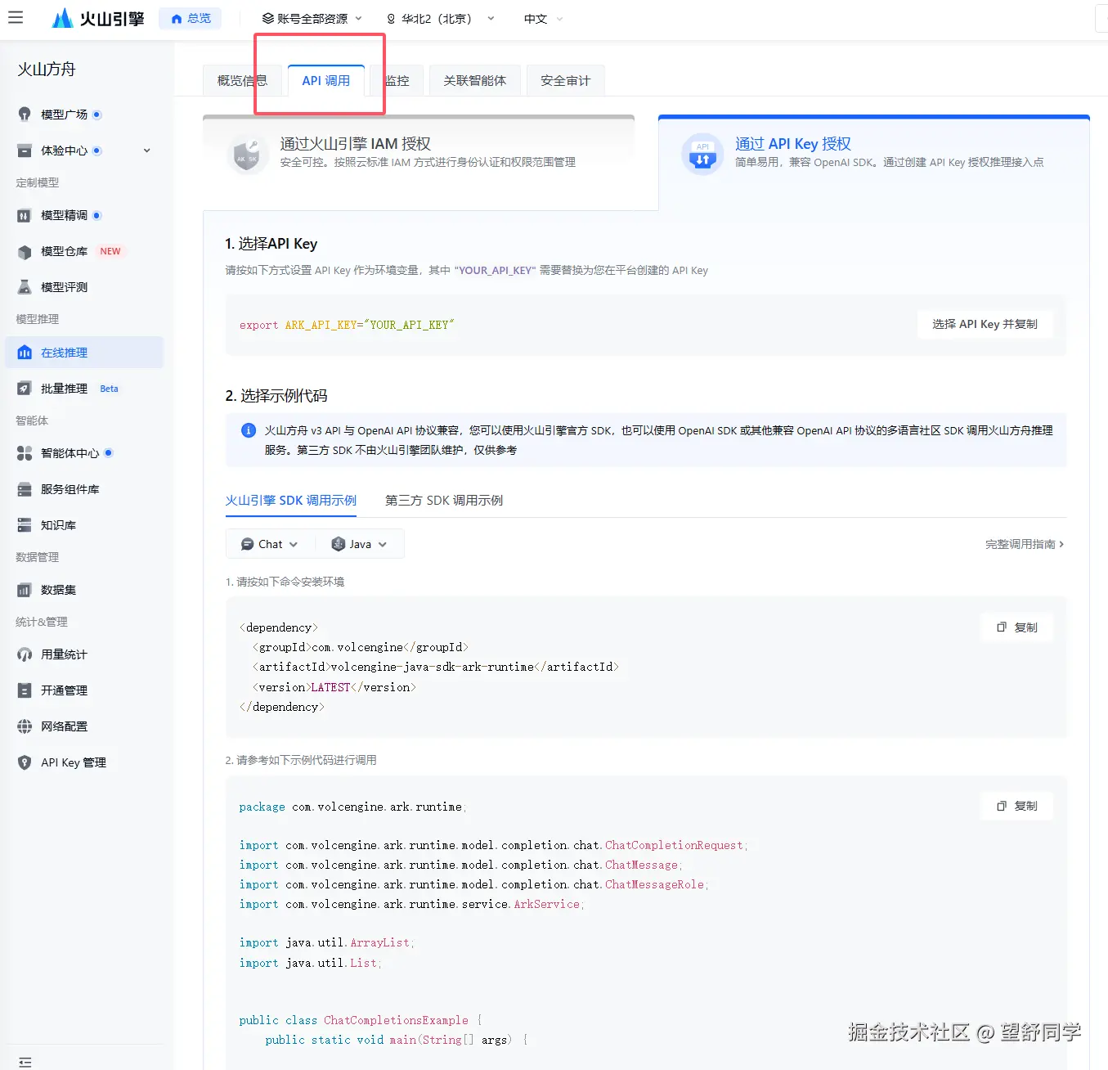Click the 知识库 sidebar icon
Viewport: 1108px width, 1070px height.
(25, 525)
